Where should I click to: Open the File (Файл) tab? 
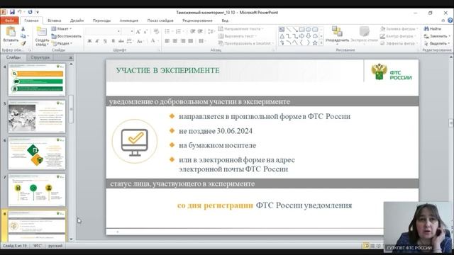click(x=9, y=21)
